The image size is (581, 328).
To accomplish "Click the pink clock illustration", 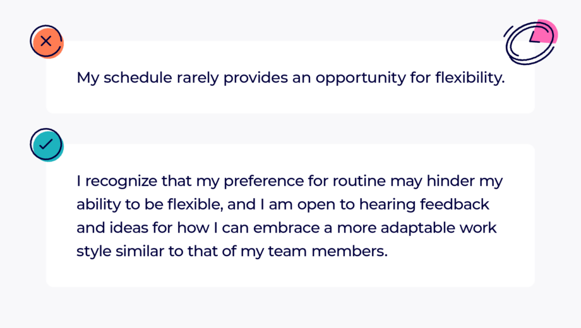I will 531,40.
